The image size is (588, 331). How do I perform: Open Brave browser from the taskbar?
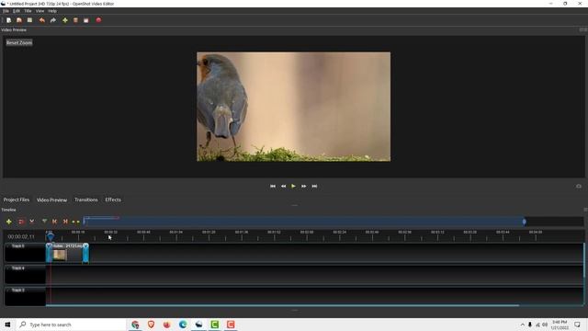click(151, 325)
